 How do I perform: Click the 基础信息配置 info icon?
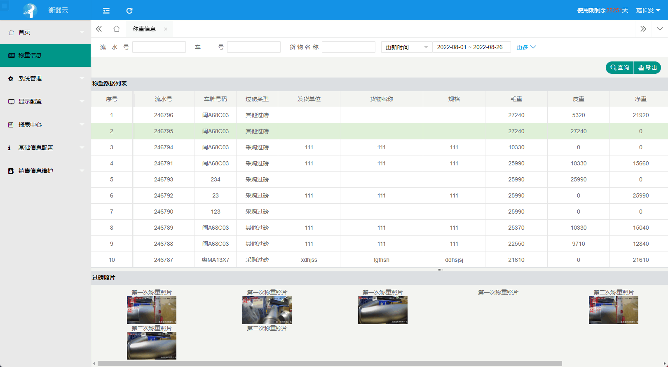[10, 148]
